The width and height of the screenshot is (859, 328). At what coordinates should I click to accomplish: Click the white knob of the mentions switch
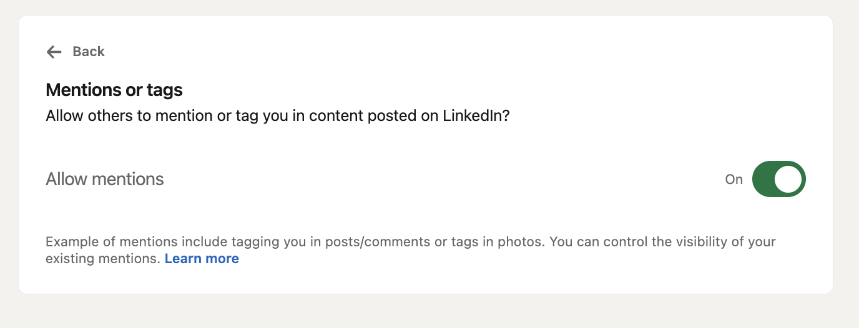click(x=788, y=180)
